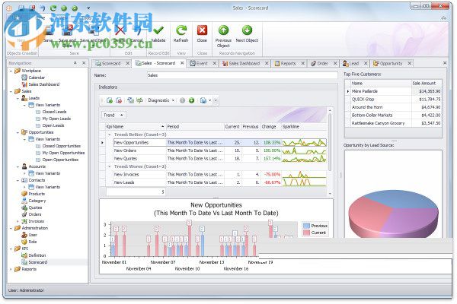Viewport: 457px width, 304px height.
Task: Click the document with red mark Indicators icon
Action: click(x=119, y=100)
